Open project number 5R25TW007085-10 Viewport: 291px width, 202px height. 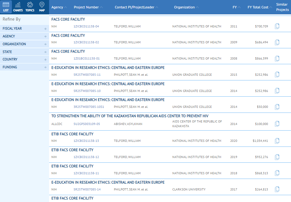point(87,91)
